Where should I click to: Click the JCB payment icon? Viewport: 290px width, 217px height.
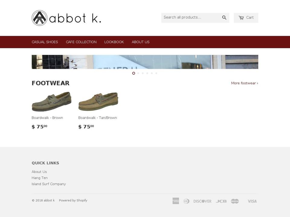(221, 201)
